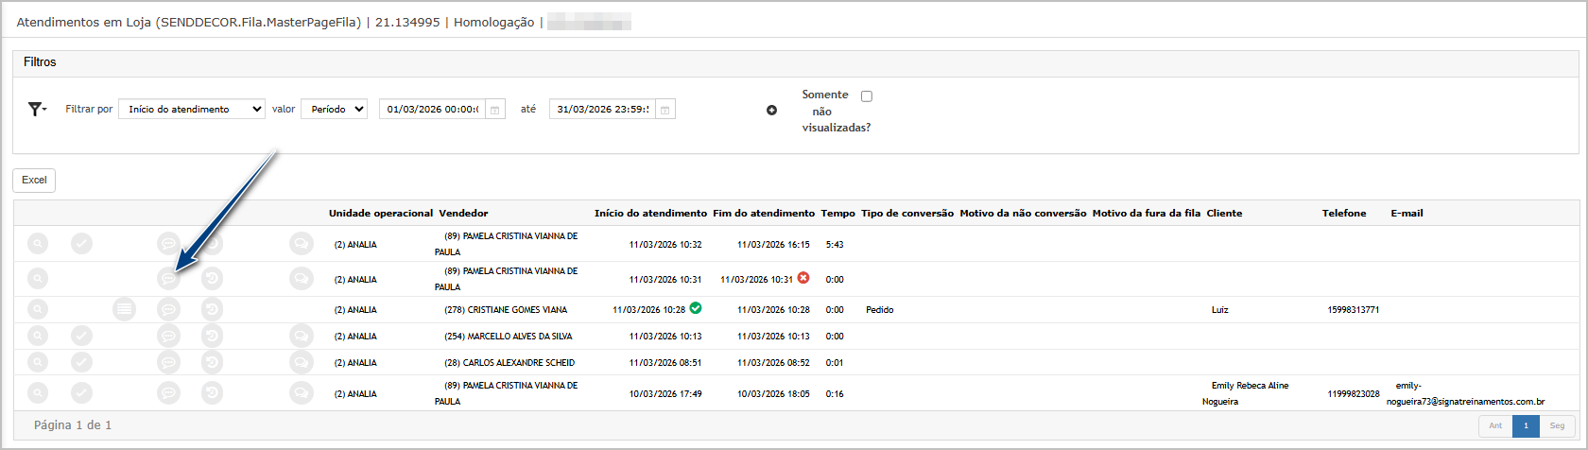1588x450 pixels.
Task: Click comment bubble icon in second row
Action: point(168,279)
